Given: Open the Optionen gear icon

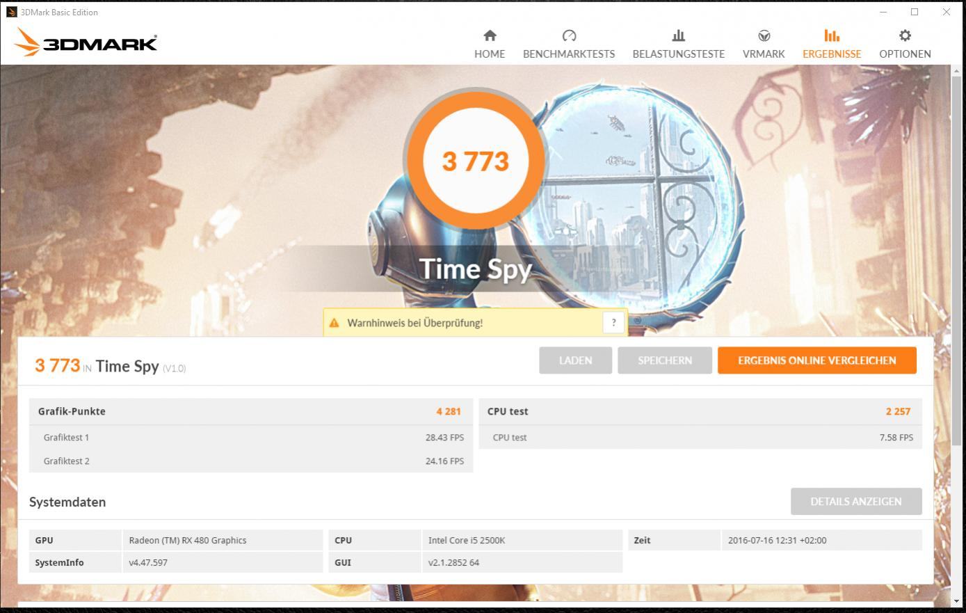Looking at the screenshot, I should 905,35.
